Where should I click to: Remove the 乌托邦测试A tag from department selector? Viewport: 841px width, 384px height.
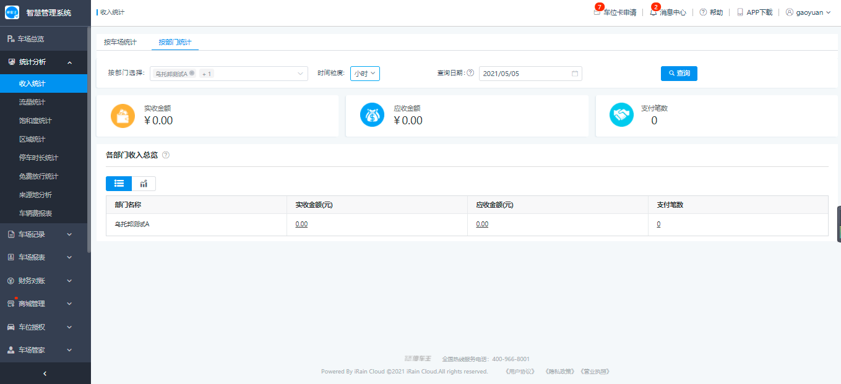tap(192, 74)
